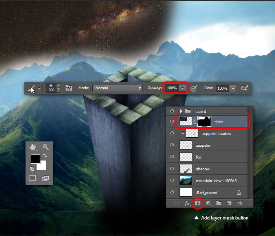Select the mountain-view layer thumbnail

coord(186,180)
